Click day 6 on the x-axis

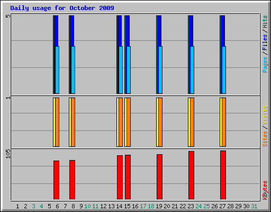[x=57, y=206]
